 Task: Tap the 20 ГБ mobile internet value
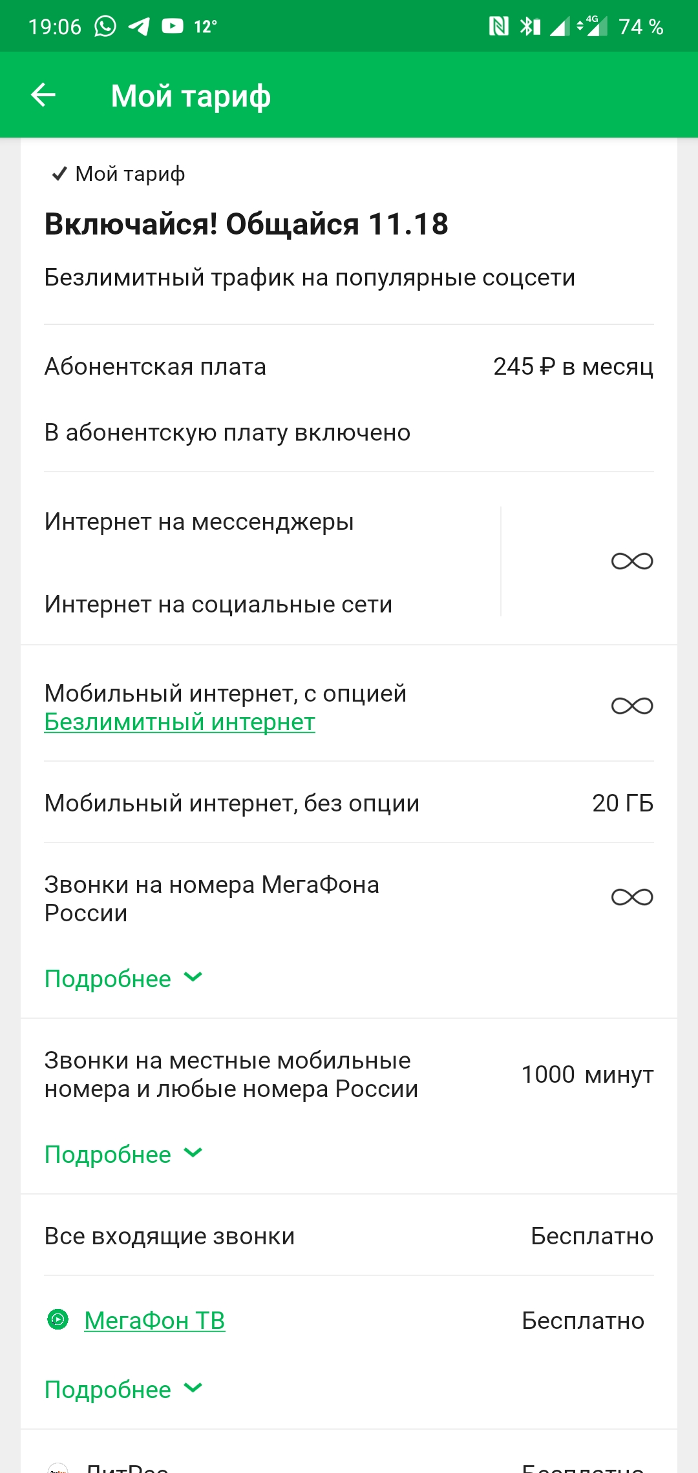point(622,803)
